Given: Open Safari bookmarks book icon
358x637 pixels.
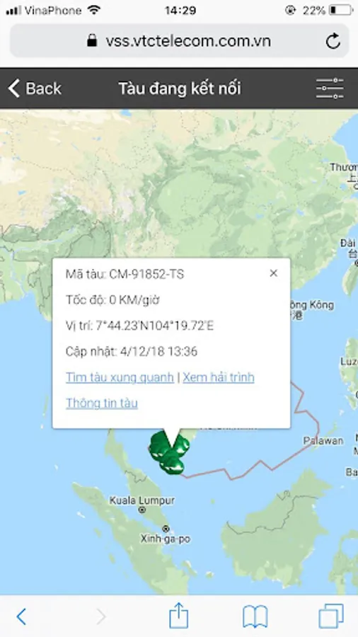Looking at the screenshot, I should click(255, 616).
